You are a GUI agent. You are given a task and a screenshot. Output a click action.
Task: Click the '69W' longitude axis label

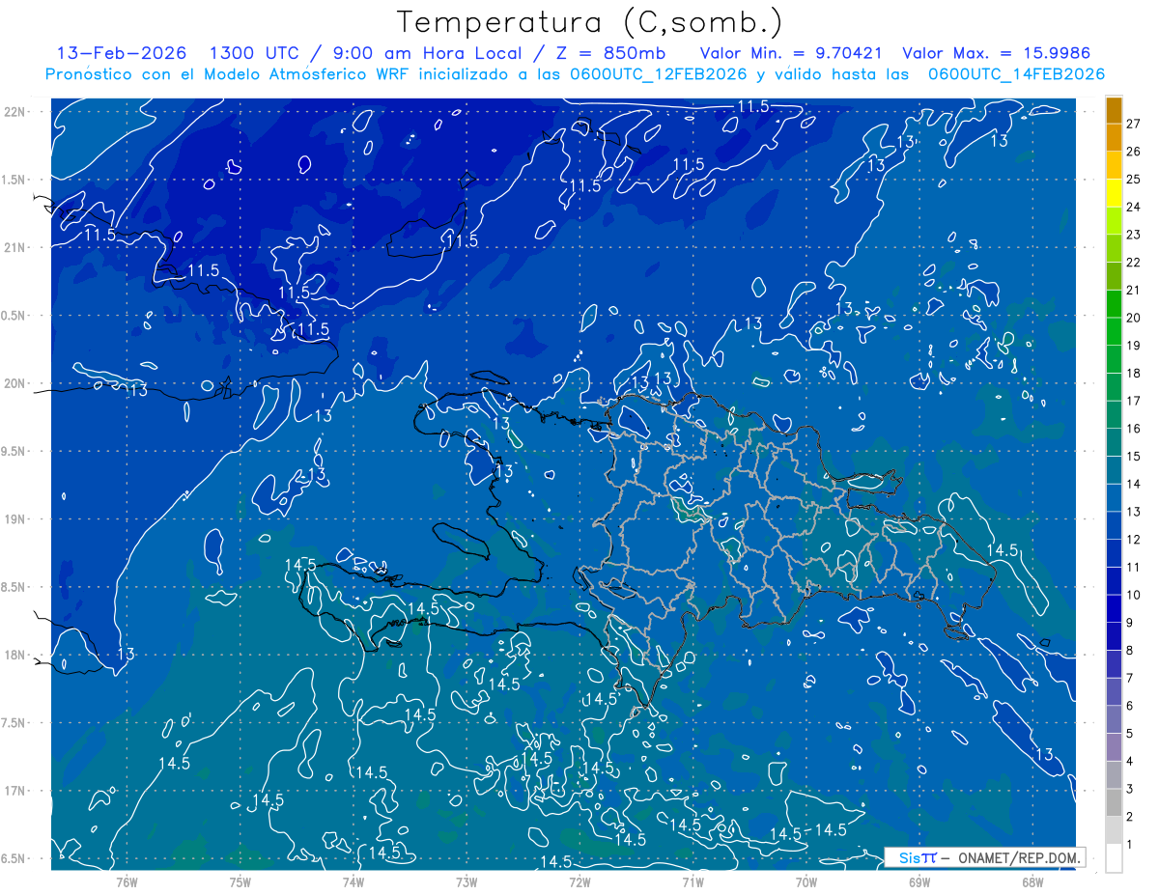pos(919,881)
